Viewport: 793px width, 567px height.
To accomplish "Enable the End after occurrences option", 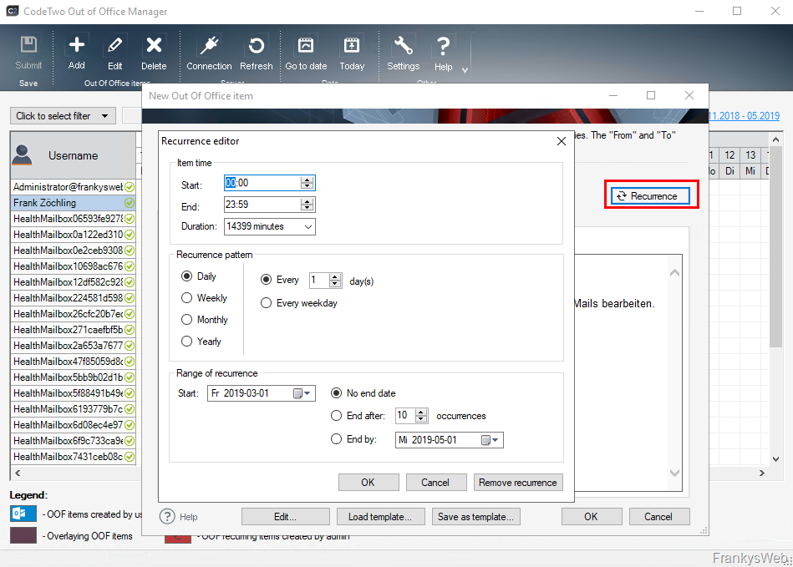I will point(337,416).
